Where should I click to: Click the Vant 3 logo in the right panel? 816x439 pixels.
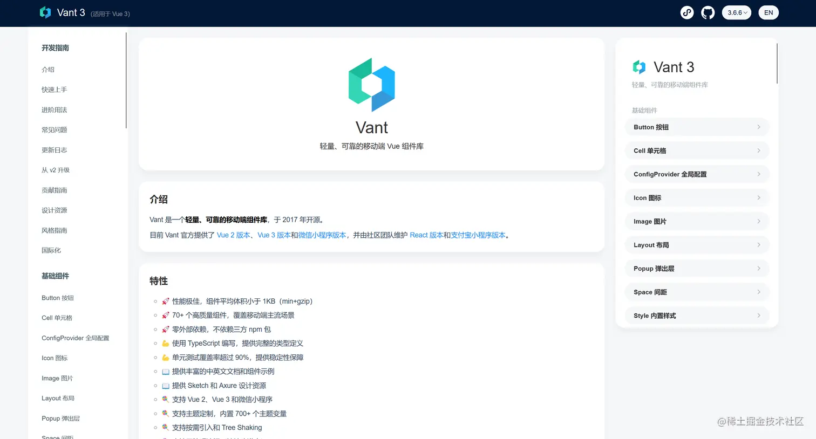coord(639,67)
